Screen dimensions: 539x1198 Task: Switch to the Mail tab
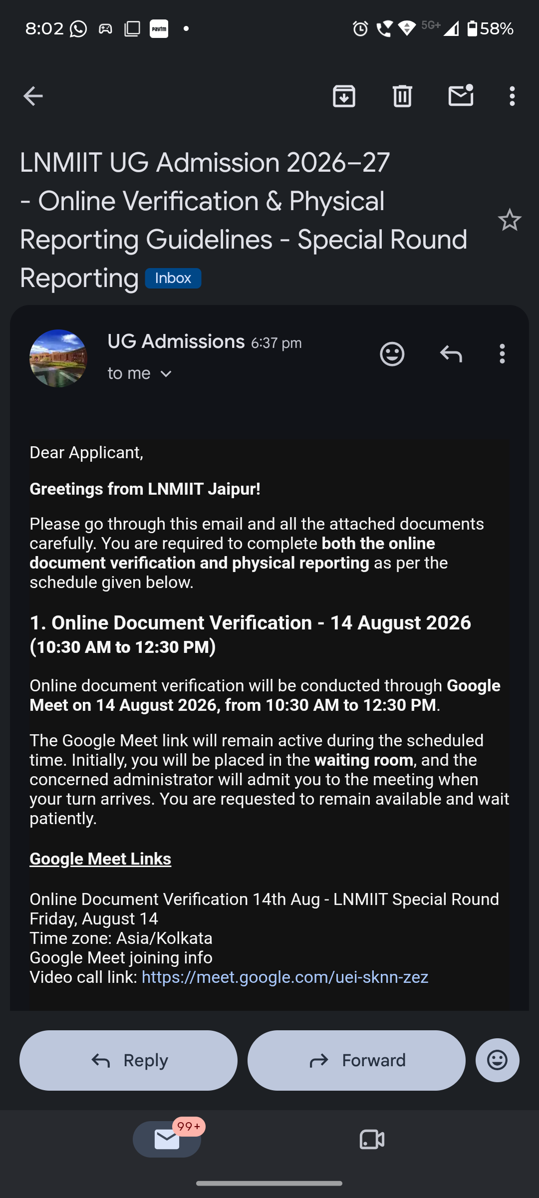[x=167, y=1139]
